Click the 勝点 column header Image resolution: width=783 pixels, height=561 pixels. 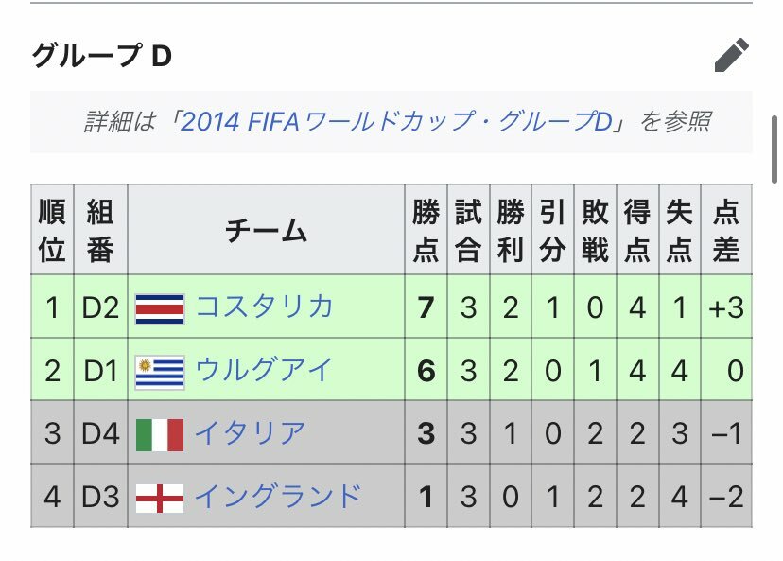coord(426,230)
